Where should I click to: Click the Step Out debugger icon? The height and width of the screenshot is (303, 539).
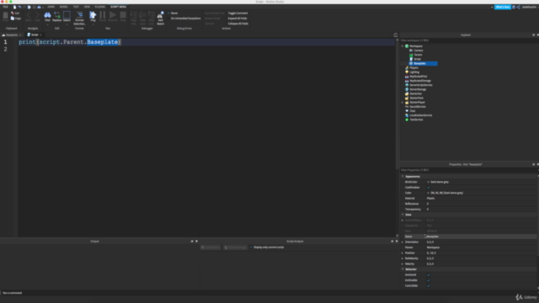(x=152, y=15)
